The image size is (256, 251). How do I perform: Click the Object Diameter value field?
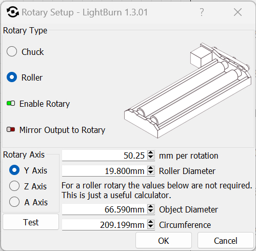pos(105,209)
